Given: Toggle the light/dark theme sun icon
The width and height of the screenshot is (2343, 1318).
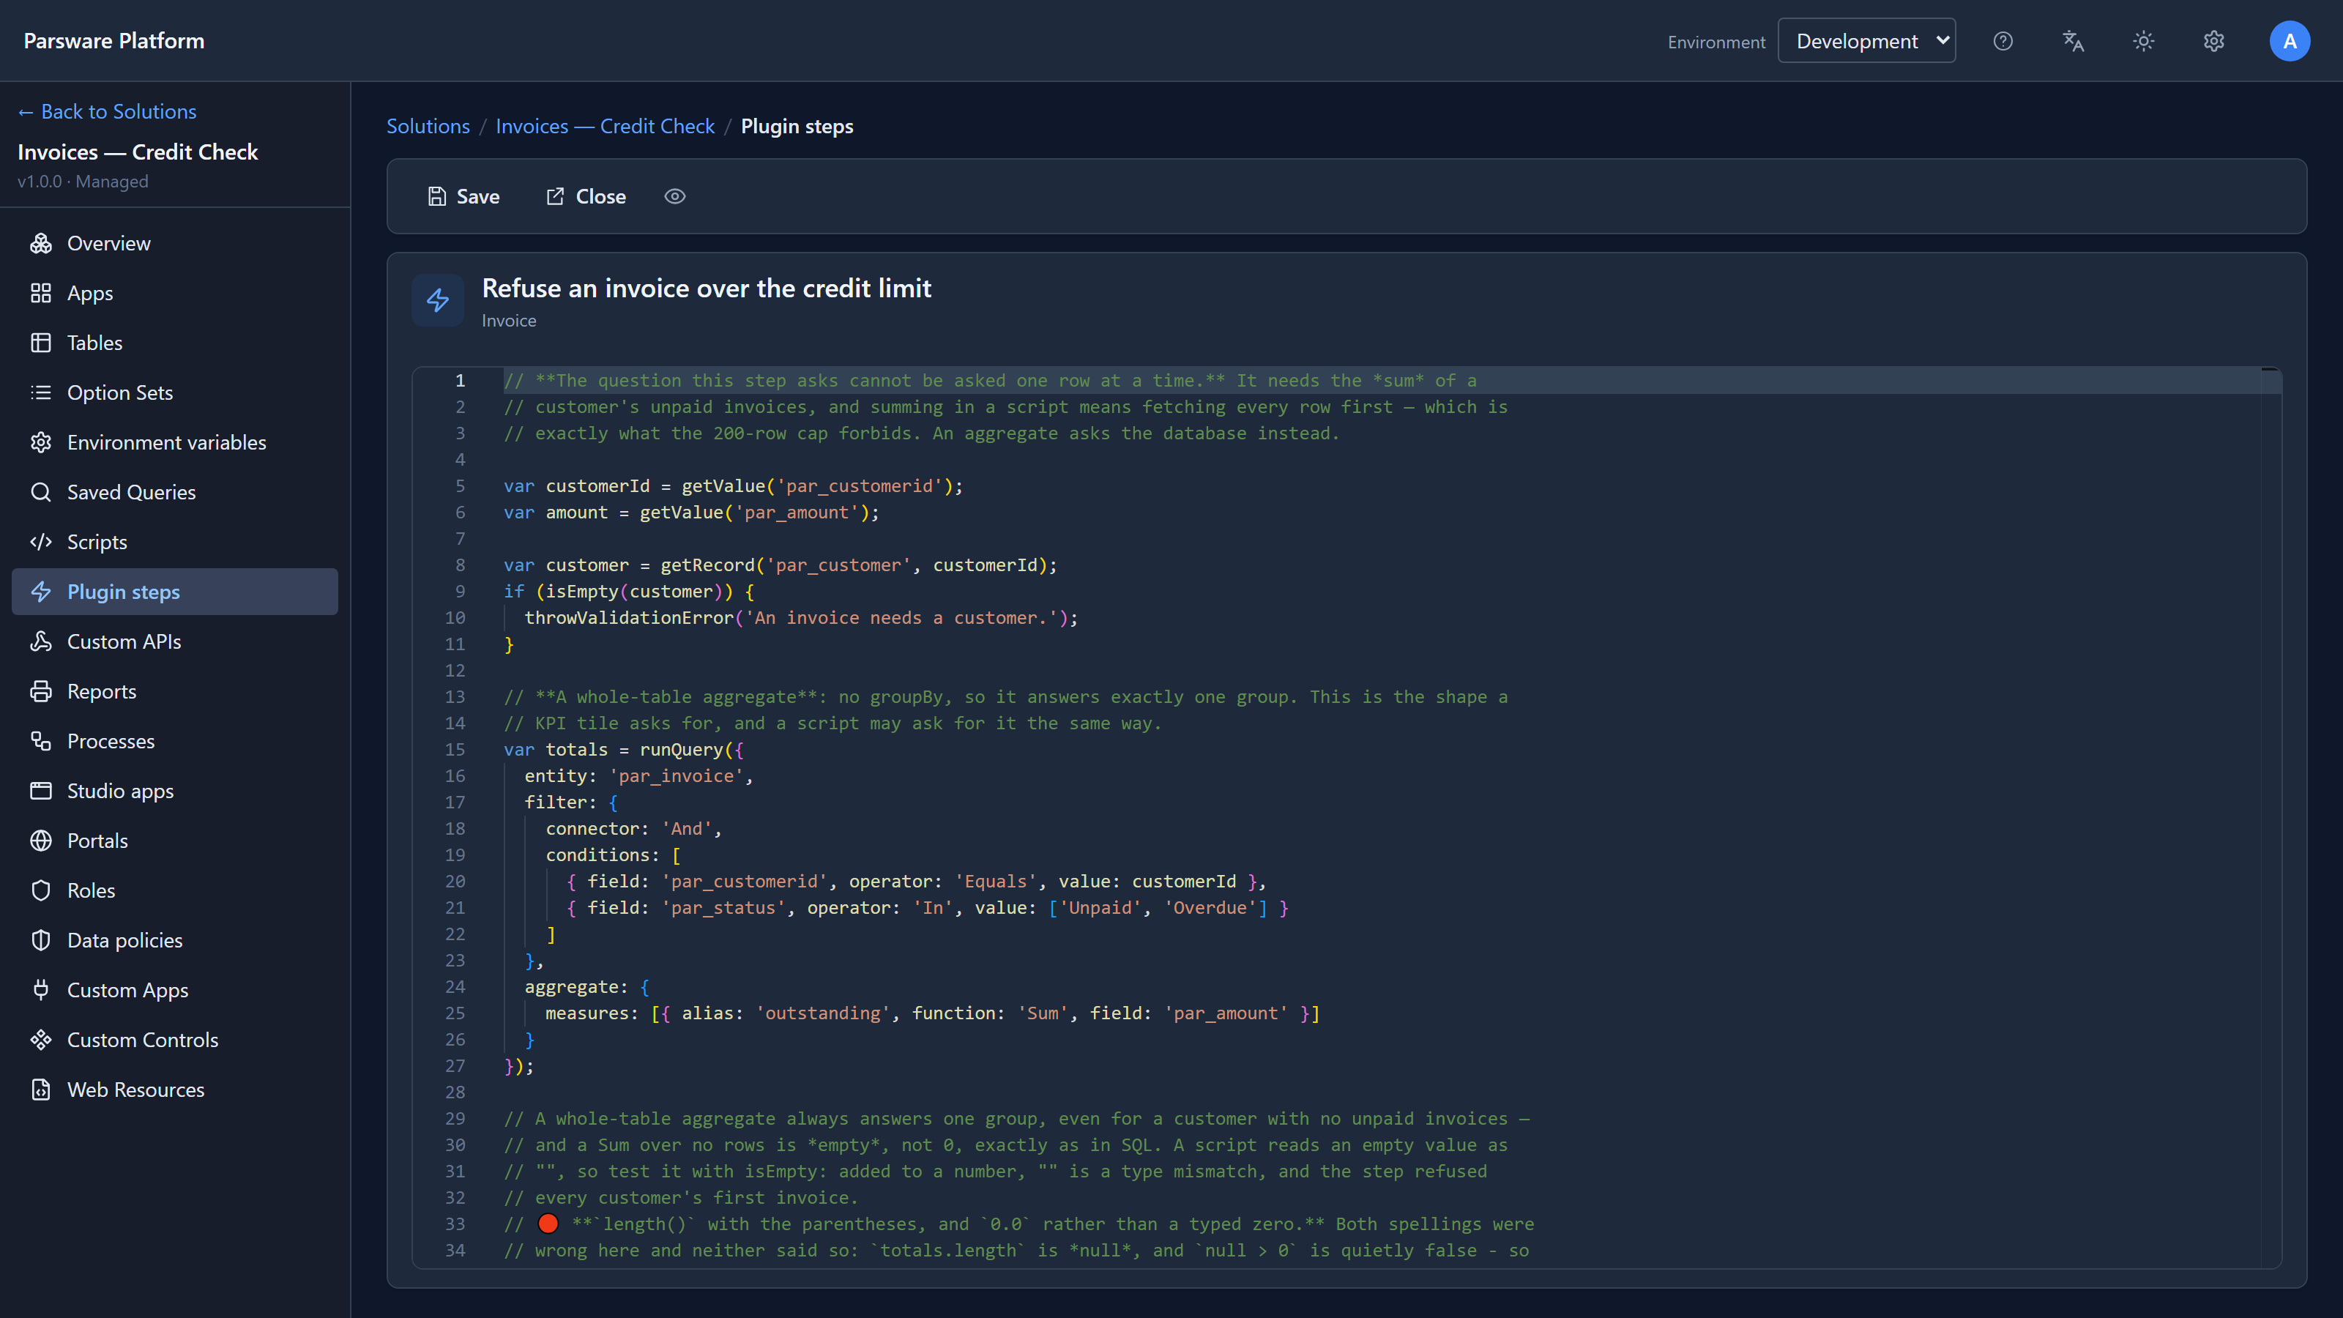Looking at the screenshot, I should (x=2144, y=41).
